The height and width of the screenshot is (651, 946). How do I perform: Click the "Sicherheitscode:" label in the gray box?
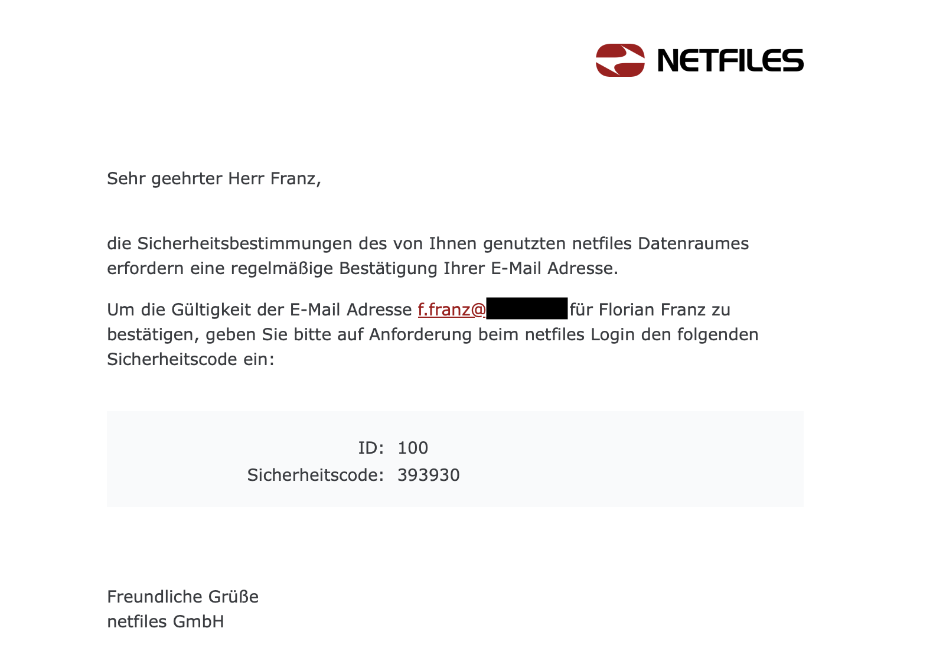[x=315, y=475]
